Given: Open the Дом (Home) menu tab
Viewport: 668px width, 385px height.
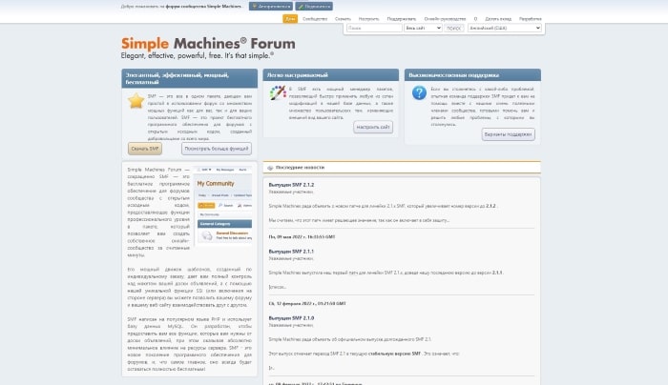Looking at the screenshot, I should [290, 19].
